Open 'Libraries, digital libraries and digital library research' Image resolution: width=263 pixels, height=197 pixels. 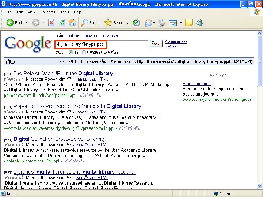click(x=75, y=172)
